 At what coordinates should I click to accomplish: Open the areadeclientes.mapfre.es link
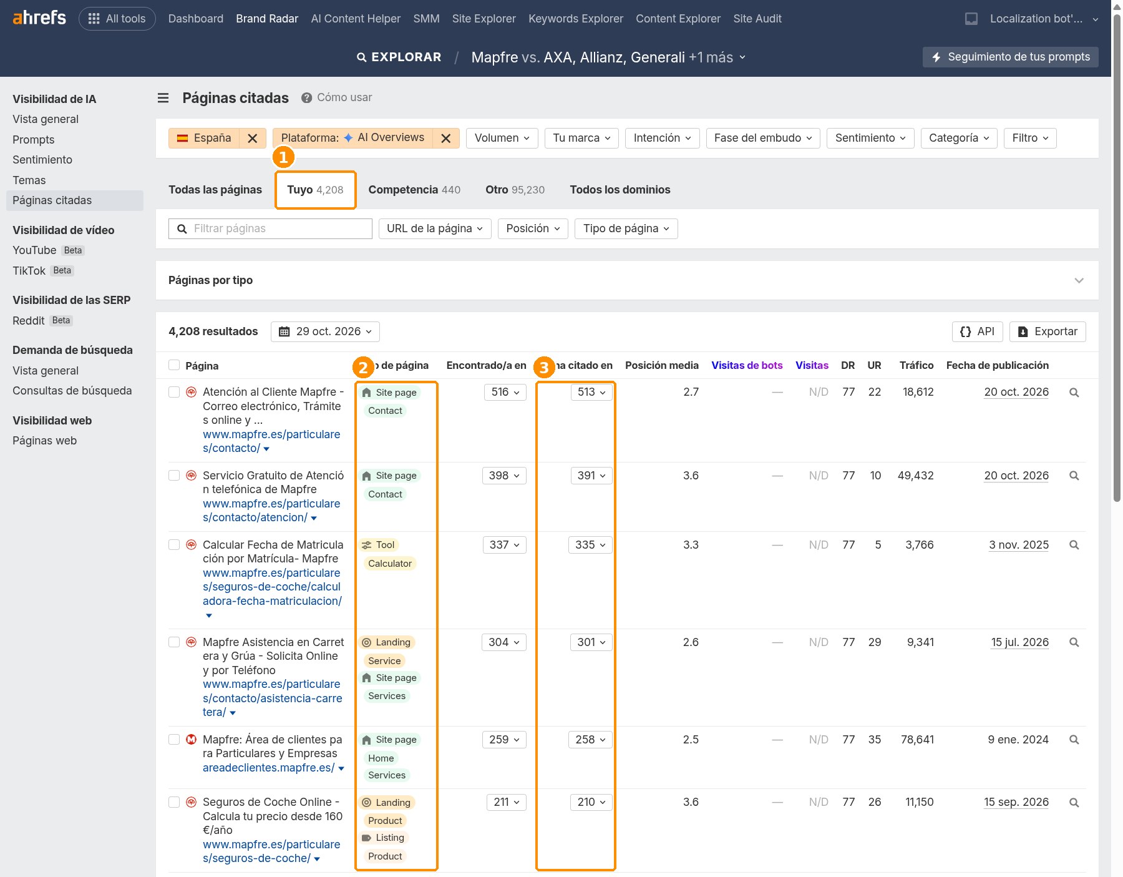coord(269,768)
